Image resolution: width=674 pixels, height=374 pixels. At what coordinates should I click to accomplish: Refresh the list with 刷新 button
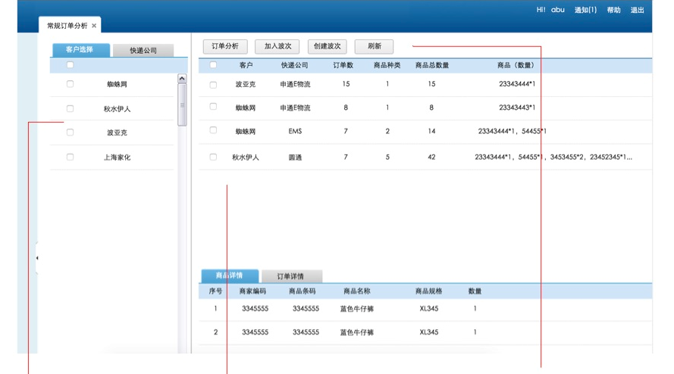(374, 47)
